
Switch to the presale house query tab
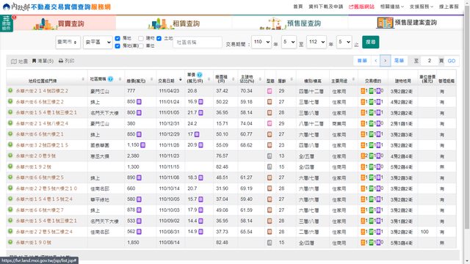pyautogui.click(x=290, y=23)
